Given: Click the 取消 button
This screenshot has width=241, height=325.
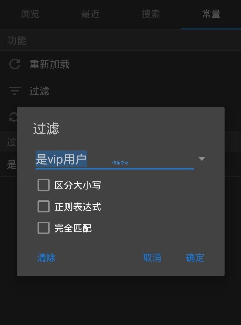Looking at the screenshot, I should 152,258.
